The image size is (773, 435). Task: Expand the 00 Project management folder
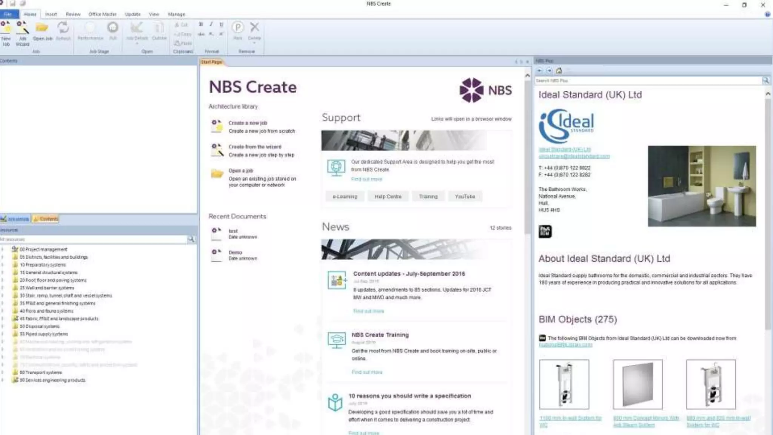coord(3,249)
